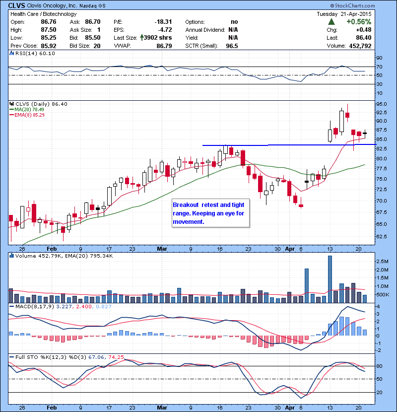This screenshot has height=412, width=397.
Task: Select the stochastic %D value 74.25
Action: pos(116,357)
